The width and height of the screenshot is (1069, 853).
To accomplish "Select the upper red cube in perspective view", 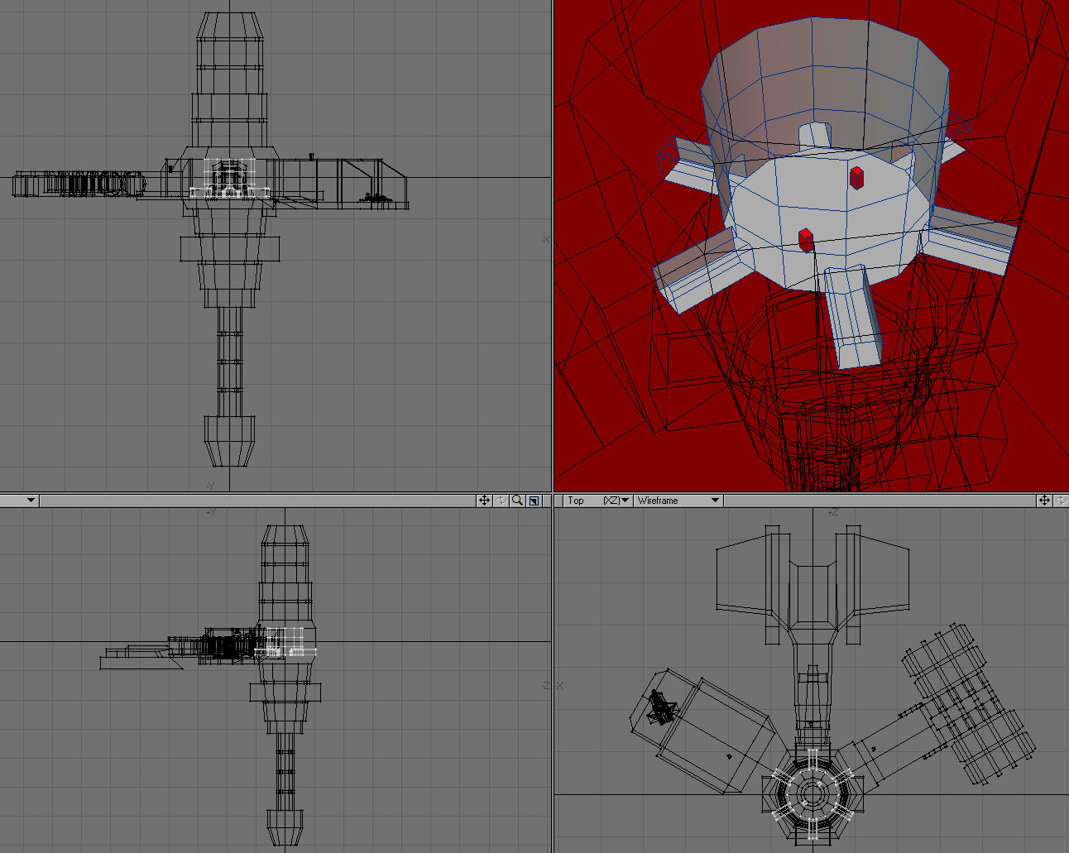I will tap(856, 177).
